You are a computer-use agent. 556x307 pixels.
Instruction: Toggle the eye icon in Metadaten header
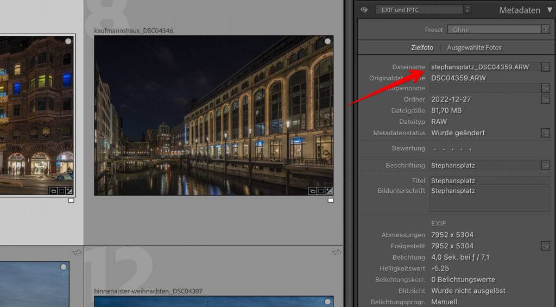364,9
